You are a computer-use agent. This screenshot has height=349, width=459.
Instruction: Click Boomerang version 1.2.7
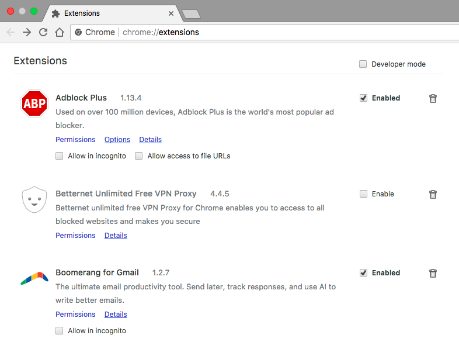click(161, 273)
